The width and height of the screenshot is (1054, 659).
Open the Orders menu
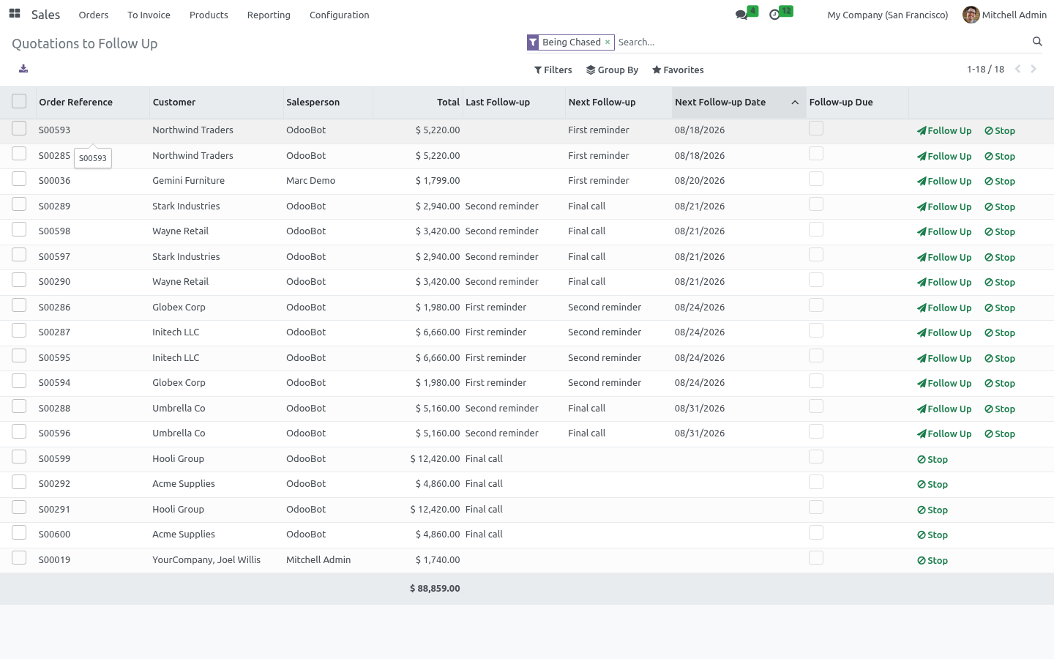click(x=94, y=15)
